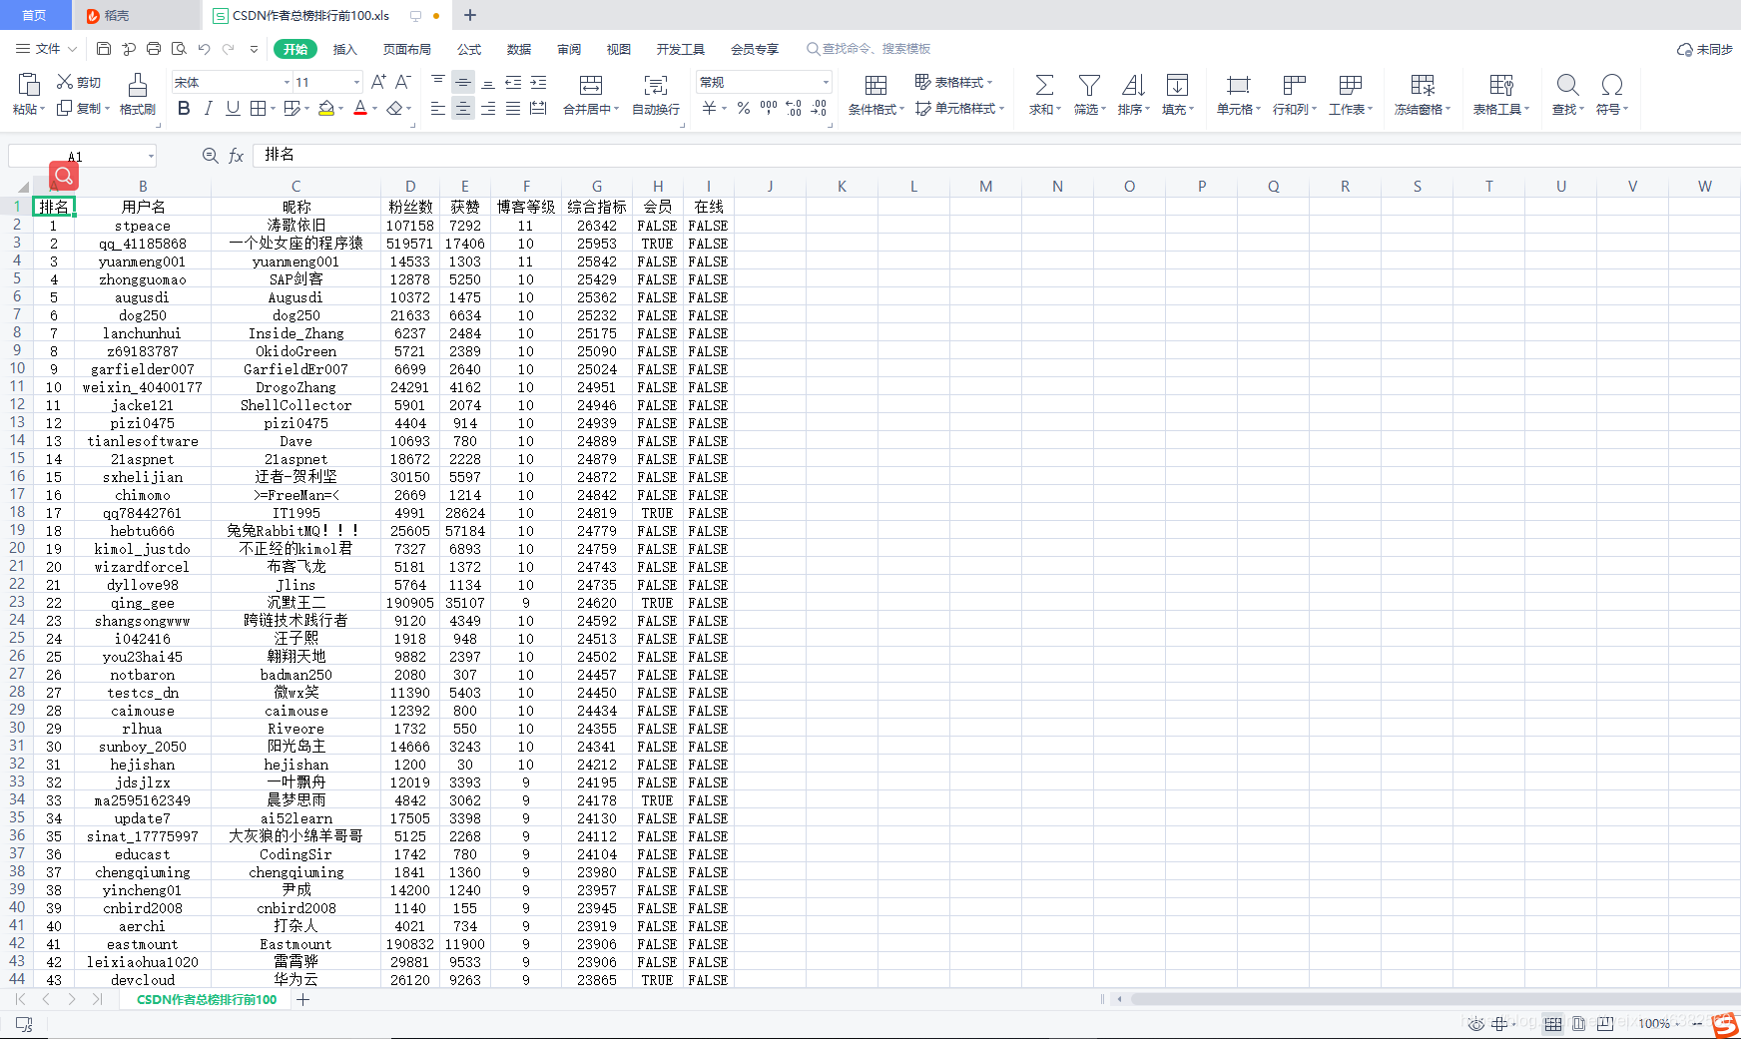
Task: Click the AutoSum (求和) sigma icon
Action: click(1044, 85)
